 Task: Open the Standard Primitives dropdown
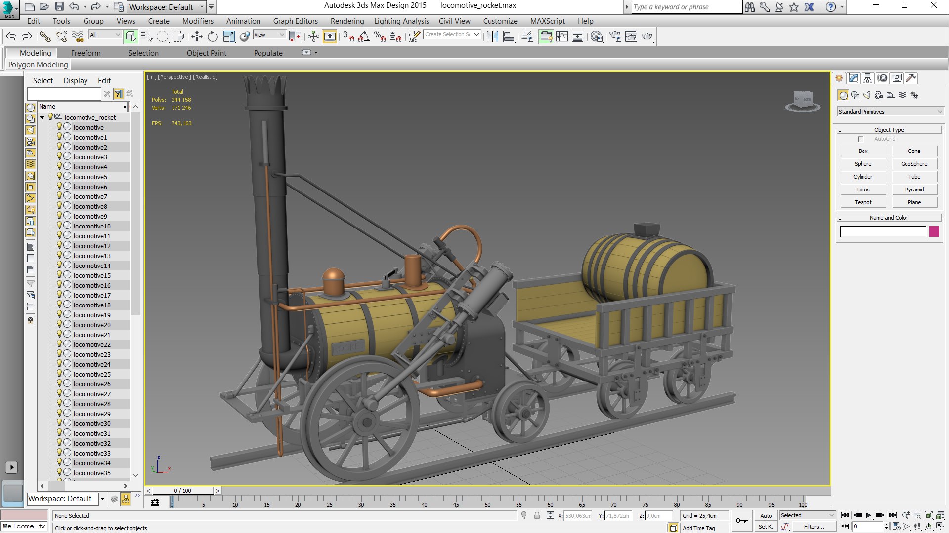tap(891, 112)
